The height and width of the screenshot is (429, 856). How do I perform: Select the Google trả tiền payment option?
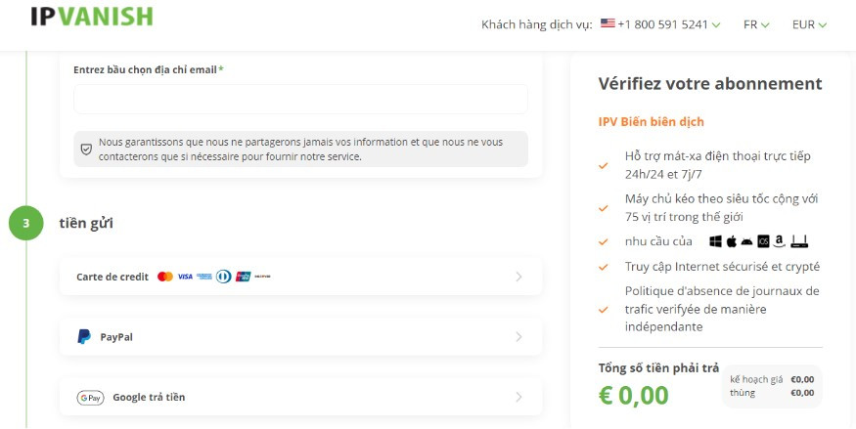coord(300,398)
